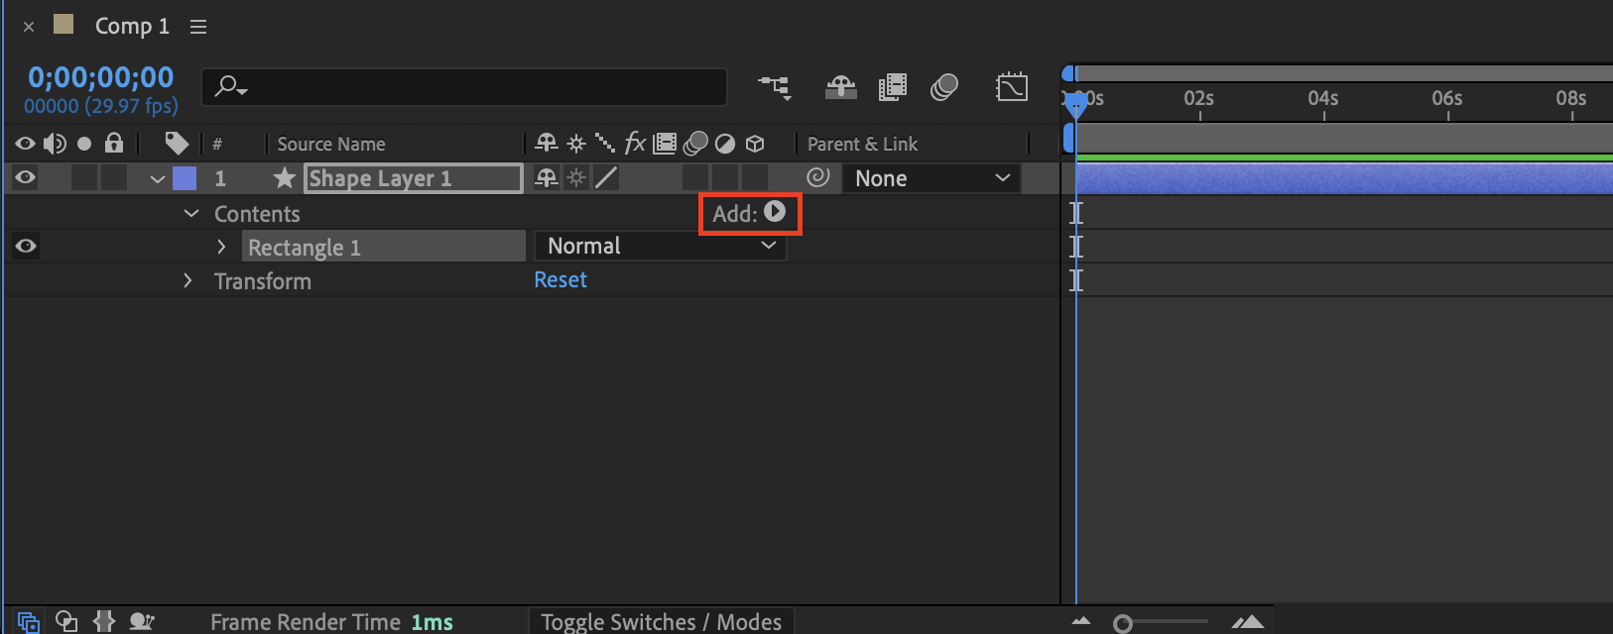Click the Source Name column header
Screen dimensions: 1613x634
pyautogui.click(x=331, y=144)
